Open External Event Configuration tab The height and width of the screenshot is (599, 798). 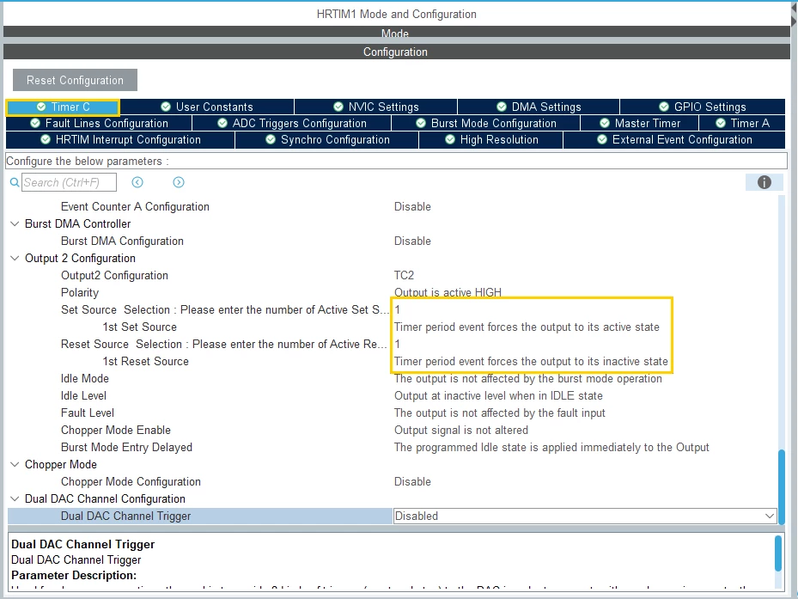(x=674, y=139)
